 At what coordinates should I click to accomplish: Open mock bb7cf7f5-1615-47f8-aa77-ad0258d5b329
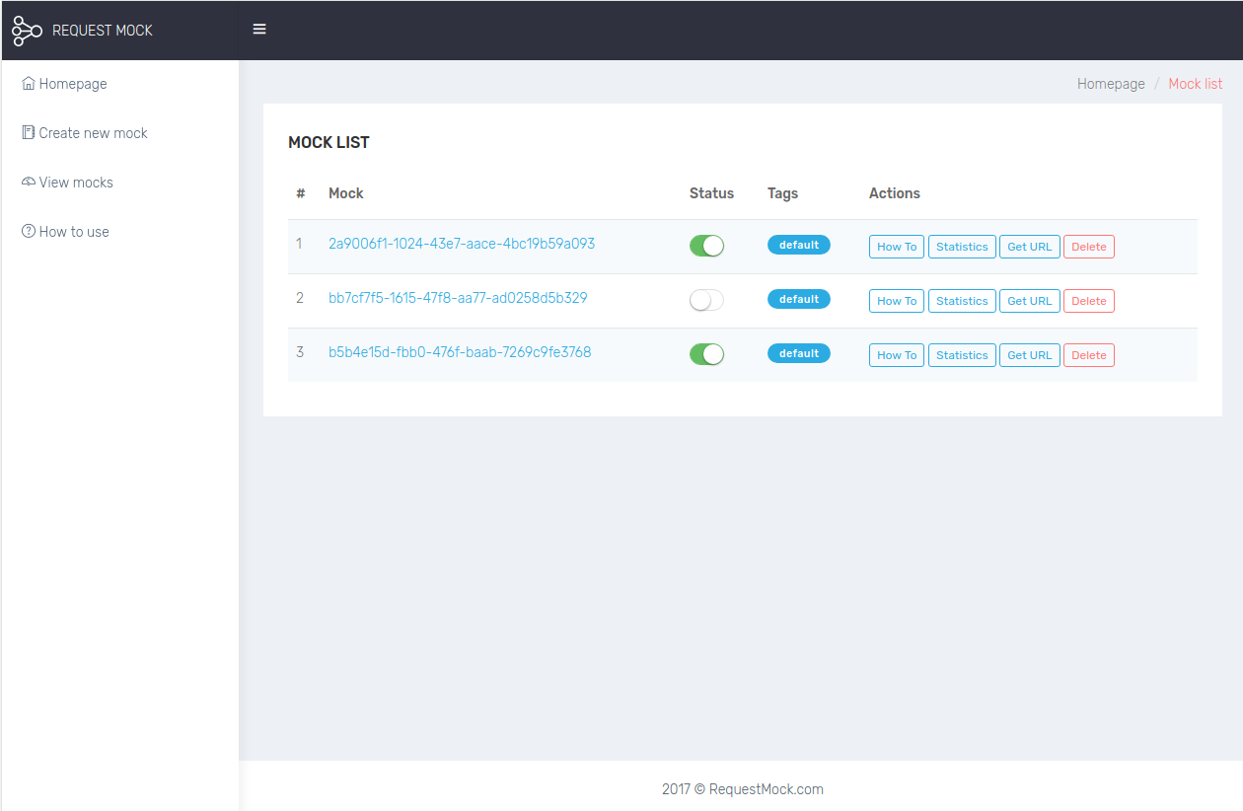pos(458,298)
